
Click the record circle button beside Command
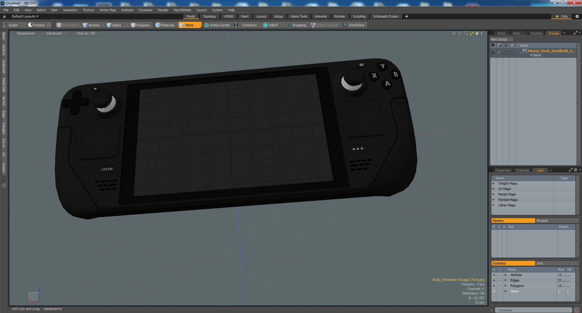(x=577, y=310)
